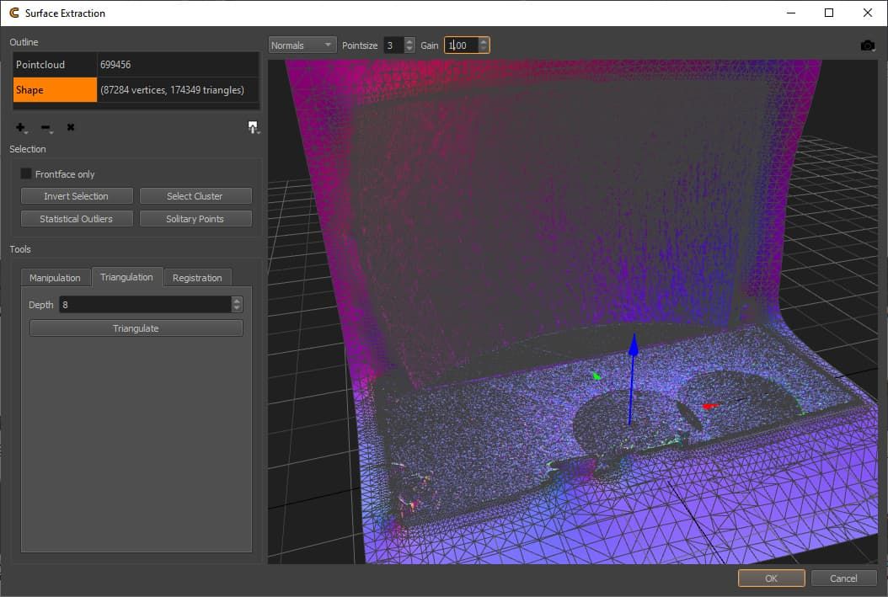Confirm with the OK button

(x=771, y=578)
